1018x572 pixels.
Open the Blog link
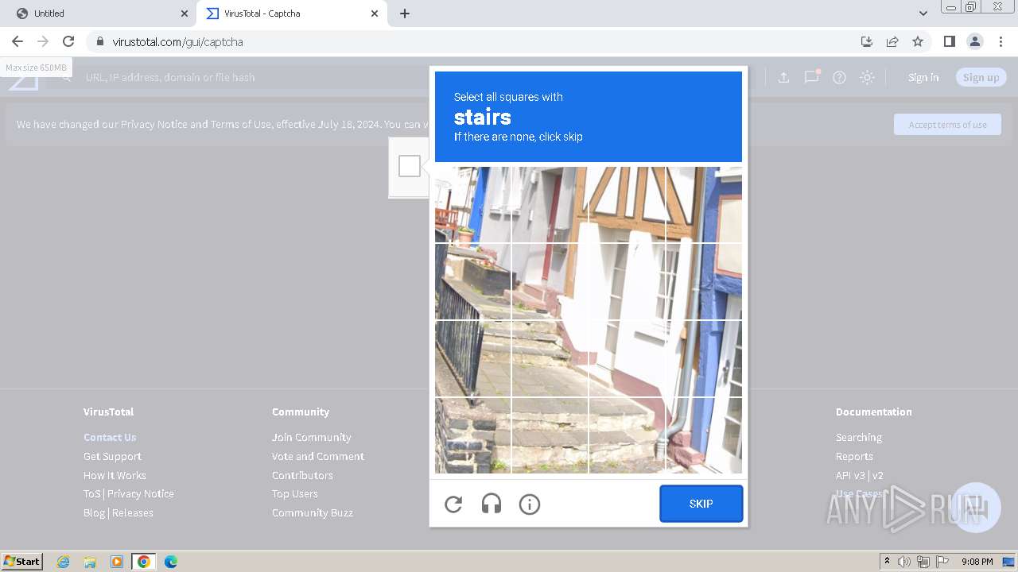94,512
